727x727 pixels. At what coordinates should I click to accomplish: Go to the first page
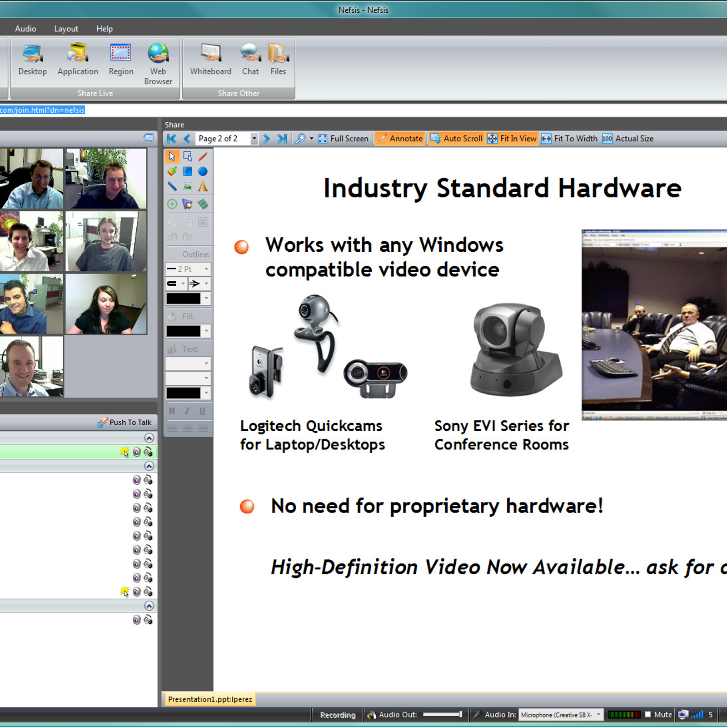[x=171, y=139]
